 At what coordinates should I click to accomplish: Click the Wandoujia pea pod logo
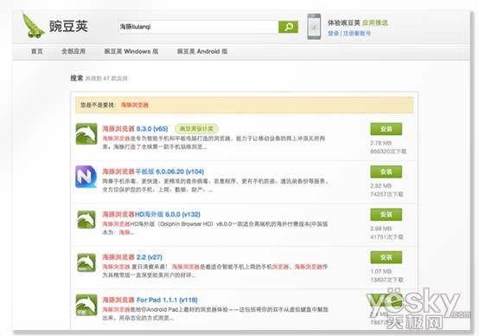(x=33, y=25)
